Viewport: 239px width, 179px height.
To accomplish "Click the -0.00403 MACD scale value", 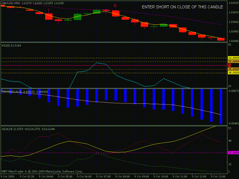I will coord(234,123).
